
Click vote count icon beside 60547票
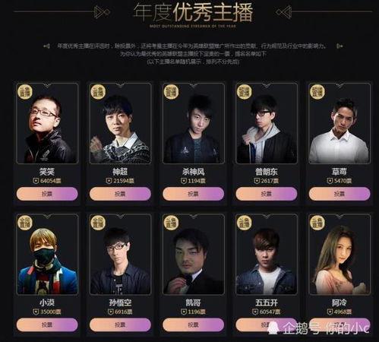click(255, 312)
